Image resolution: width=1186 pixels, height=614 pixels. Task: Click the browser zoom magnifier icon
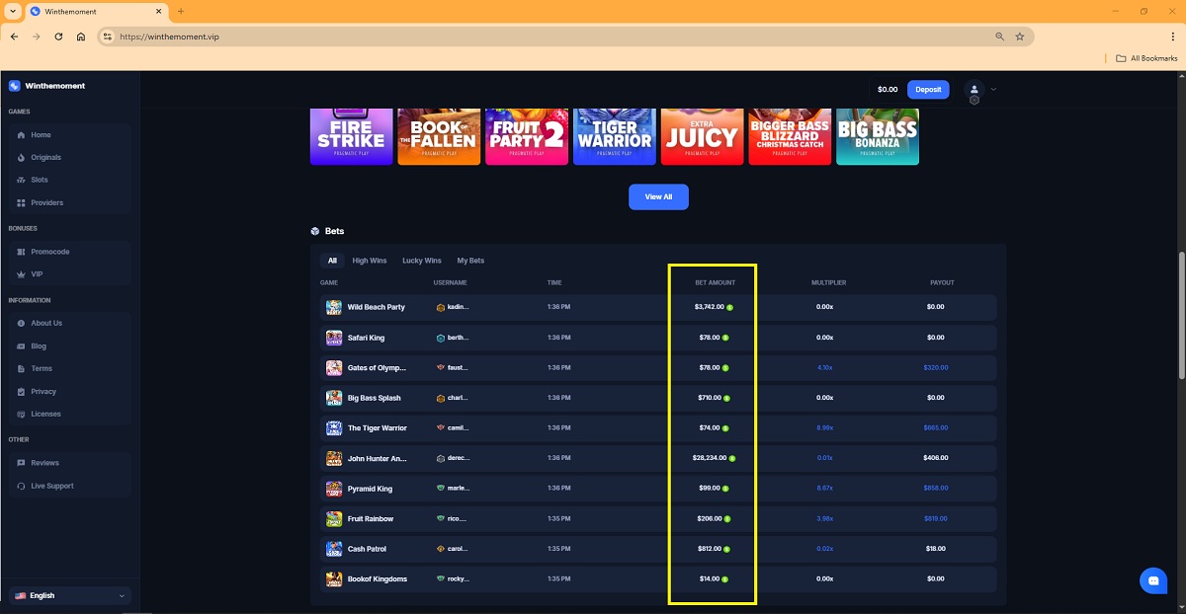999,37
